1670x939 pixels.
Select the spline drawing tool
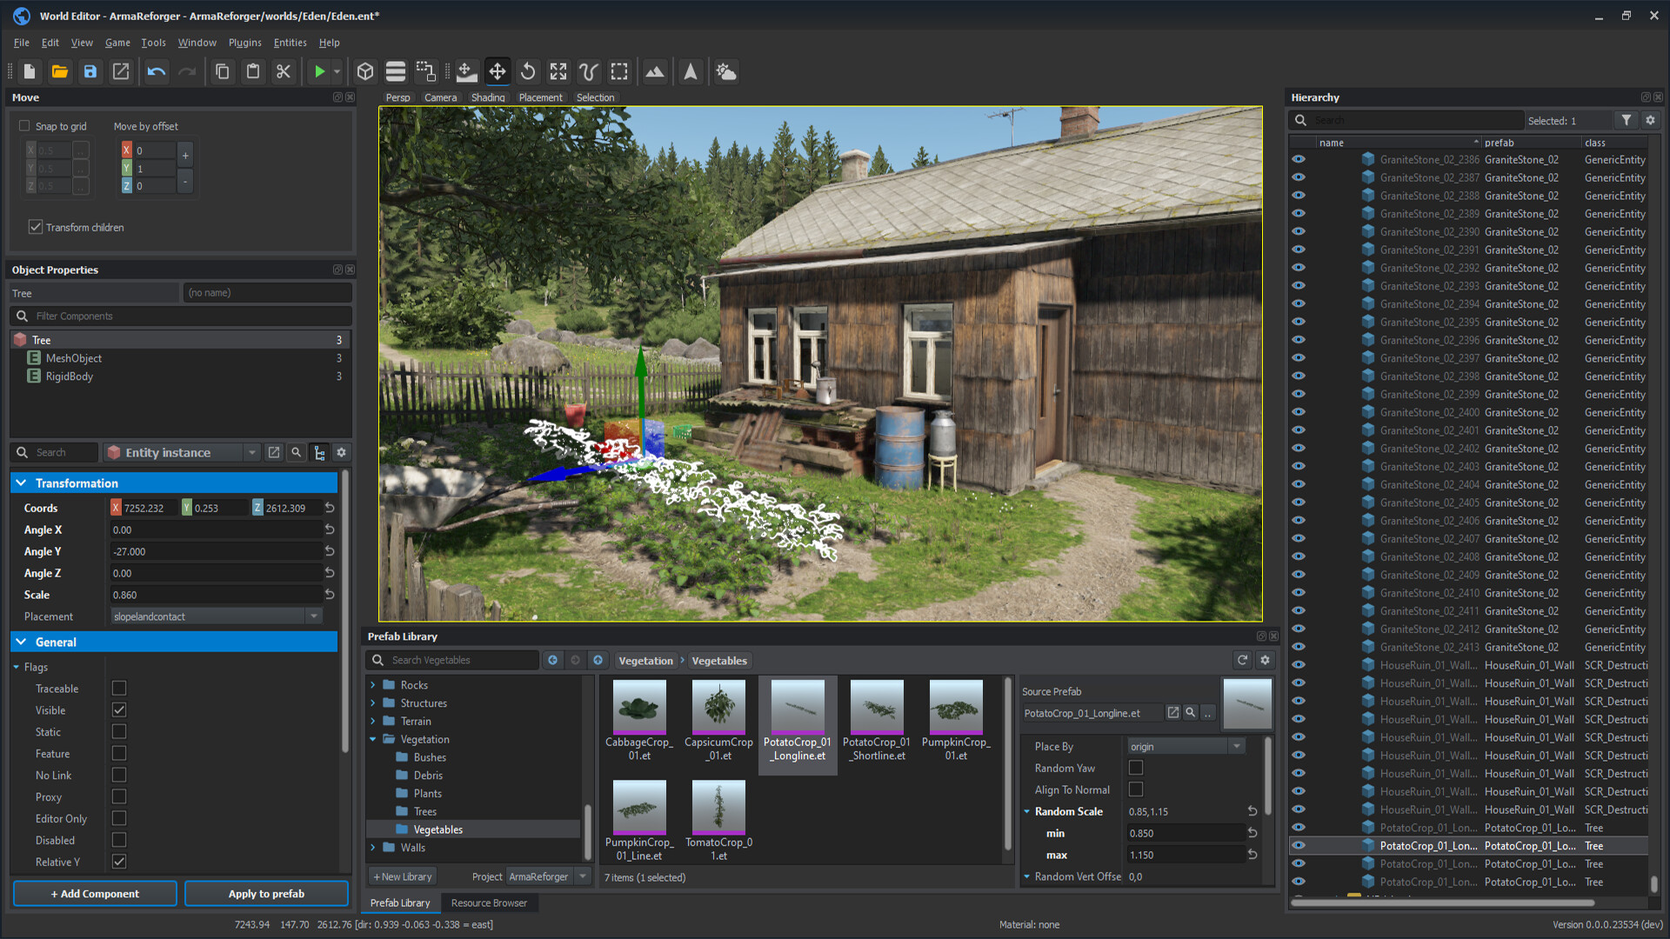coord(588,71)
